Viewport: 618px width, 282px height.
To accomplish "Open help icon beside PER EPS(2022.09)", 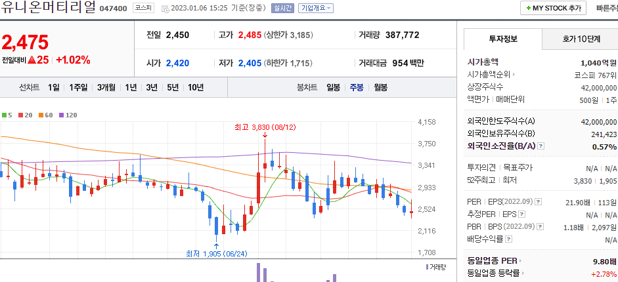I will 538,202.
